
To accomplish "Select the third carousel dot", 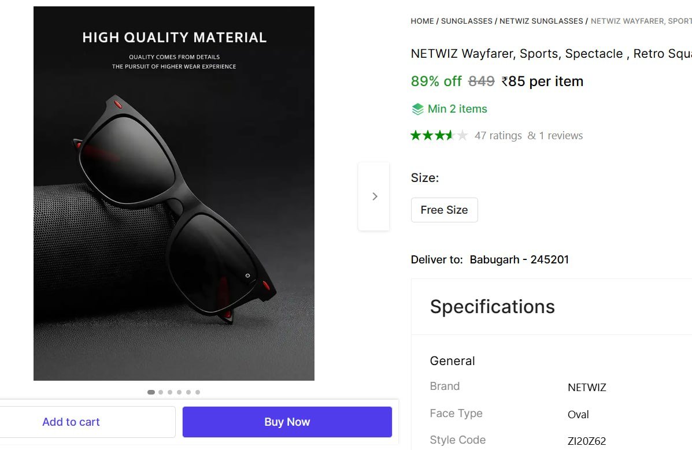I will click(170, 392).
